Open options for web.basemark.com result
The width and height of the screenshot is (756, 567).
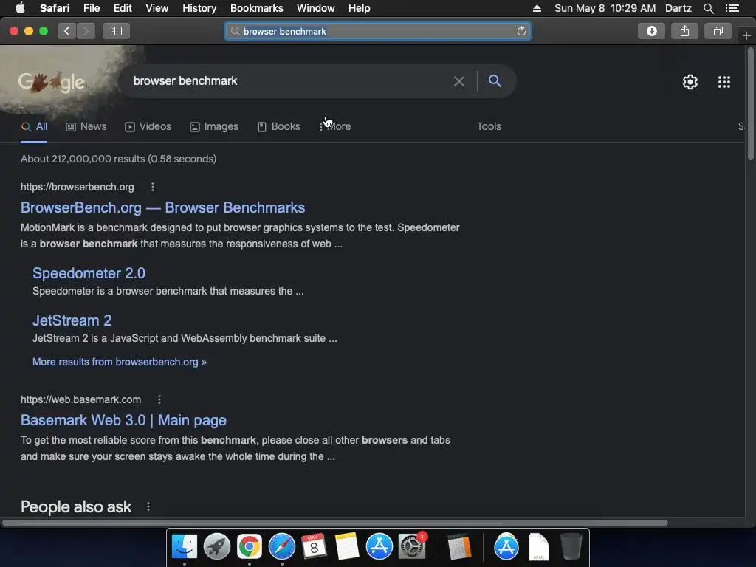click(159, 399)
